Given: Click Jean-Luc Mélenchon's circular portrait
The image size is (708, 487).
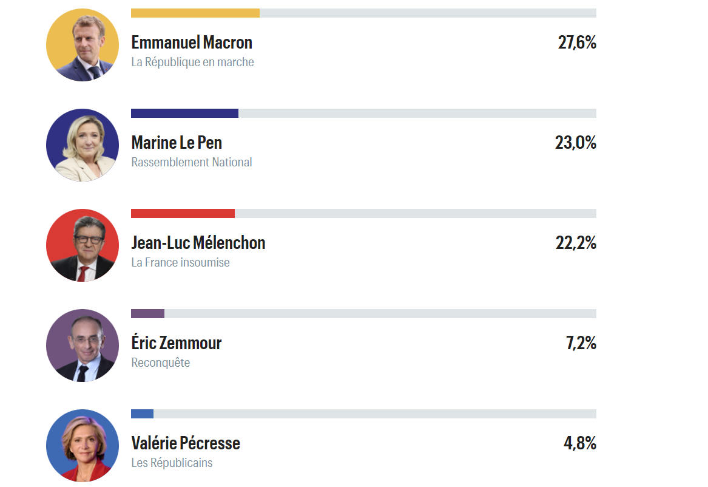Looking at the screenshot, I should pyautogui.click(x=83, y=245).
